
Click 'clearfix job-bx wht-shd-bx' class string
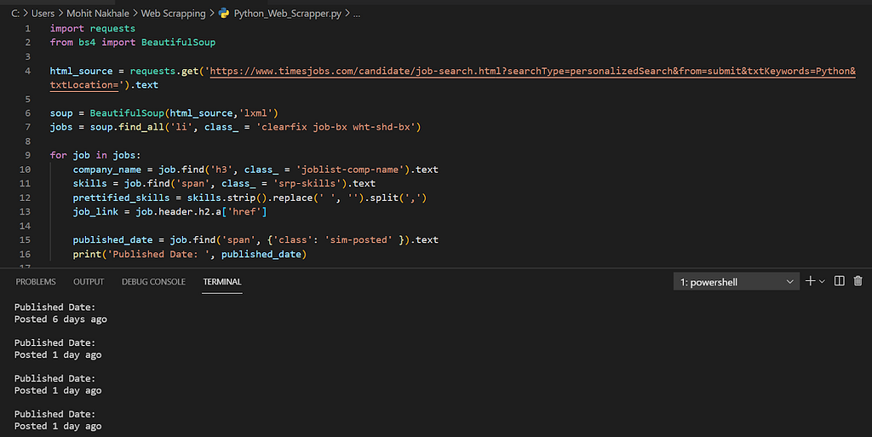coord(336,127)
